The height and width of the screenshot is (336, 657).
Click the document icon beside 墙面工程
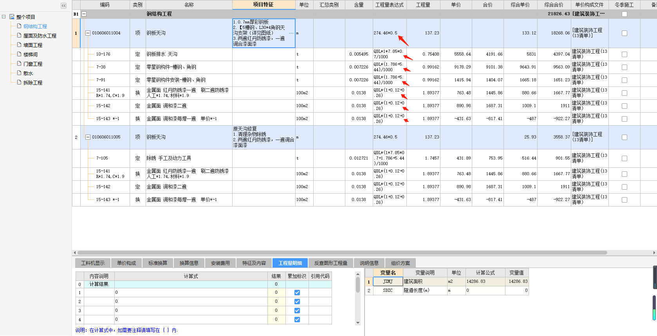point(19,45)
